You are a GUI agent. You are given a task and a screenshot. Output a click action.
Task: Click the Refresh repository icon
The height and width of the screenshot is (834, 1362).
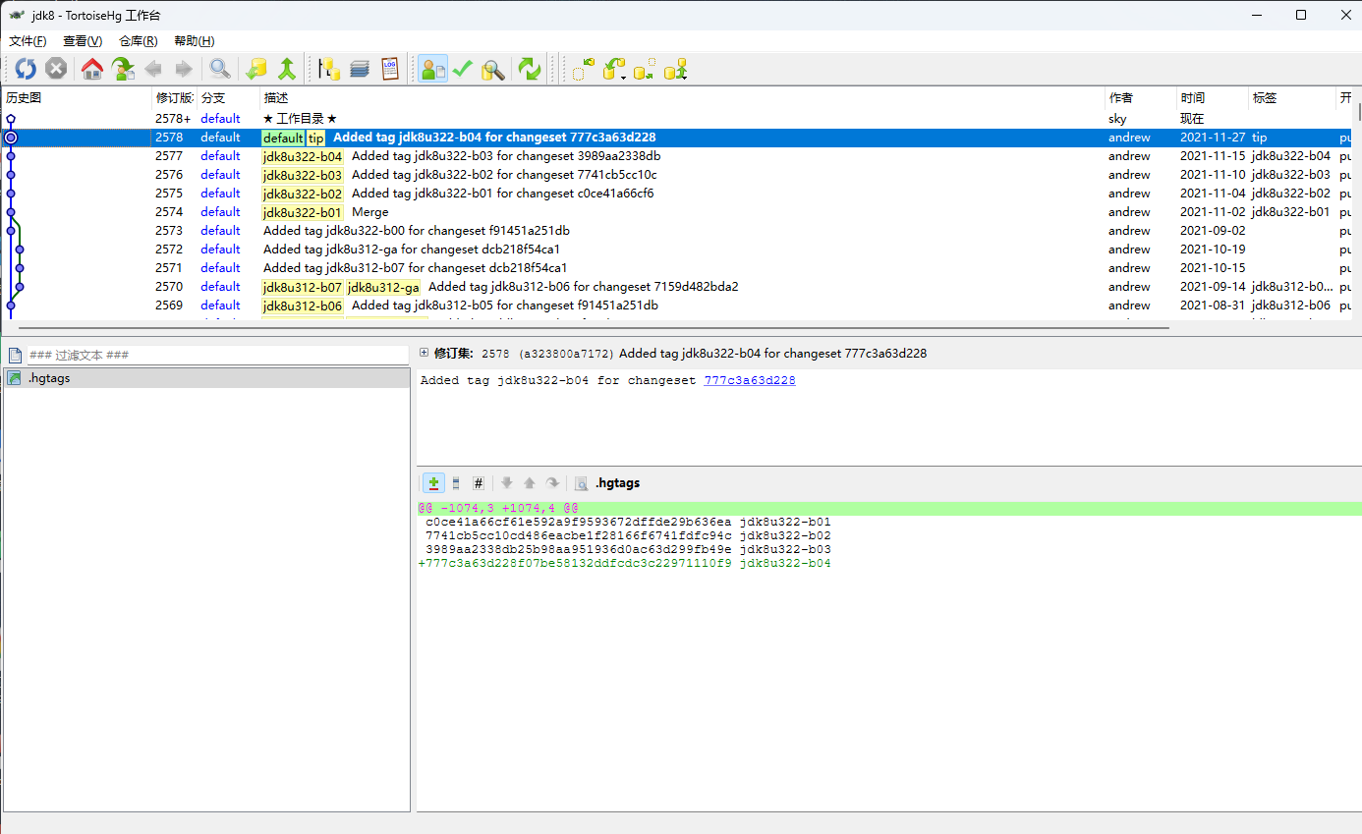point(26,69)
